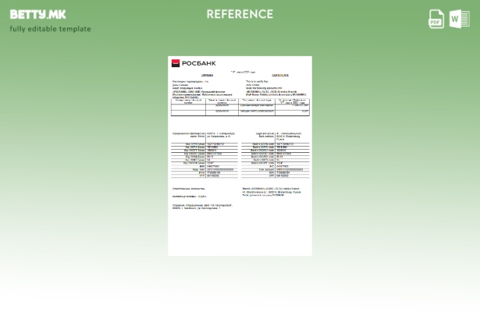This screenshot has height=312, width=480.
Task: Click the date line atop the document
Action: click(x=238, y=71)
